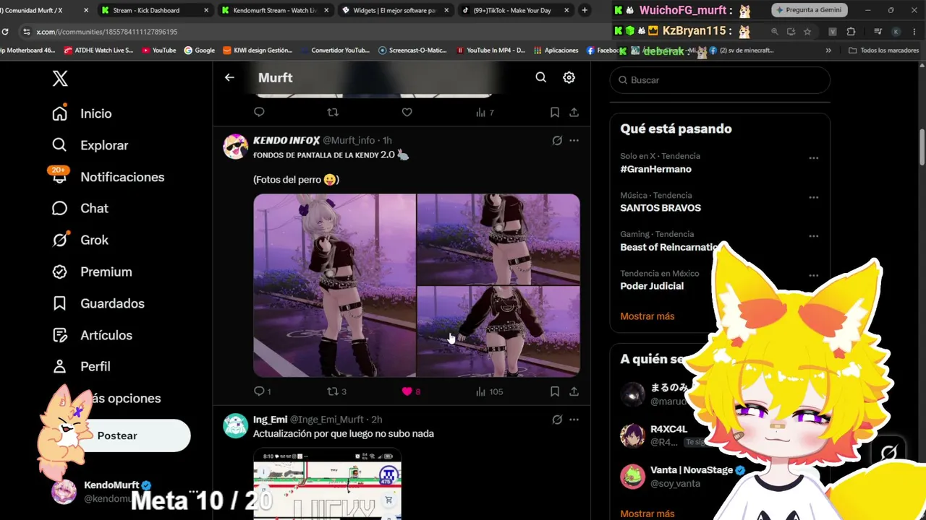This screenshot has height=520, width=926.
Task: Open the Chrome profile K avatar
Action: pyautogui.click(x=896, y=32)
